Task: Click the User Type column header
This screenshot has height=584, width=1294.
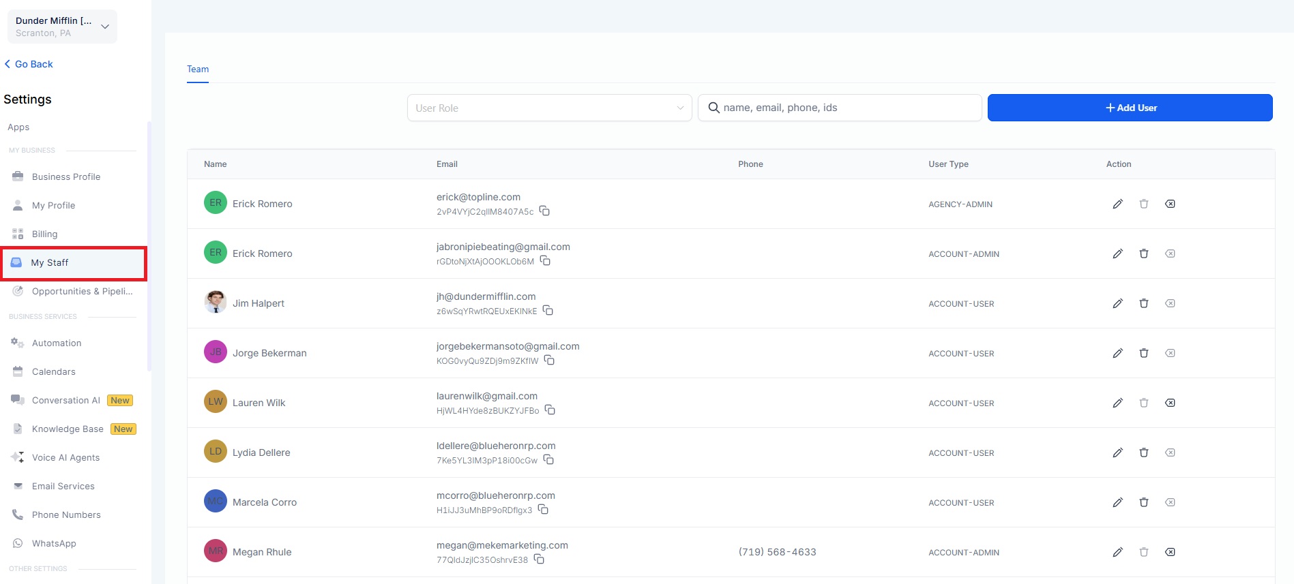Action: pyautogui.click(x=948, y=164)
